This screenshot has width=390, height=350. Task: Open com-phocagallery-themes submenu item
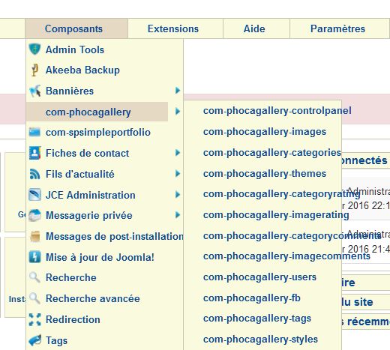pos(265,173)
